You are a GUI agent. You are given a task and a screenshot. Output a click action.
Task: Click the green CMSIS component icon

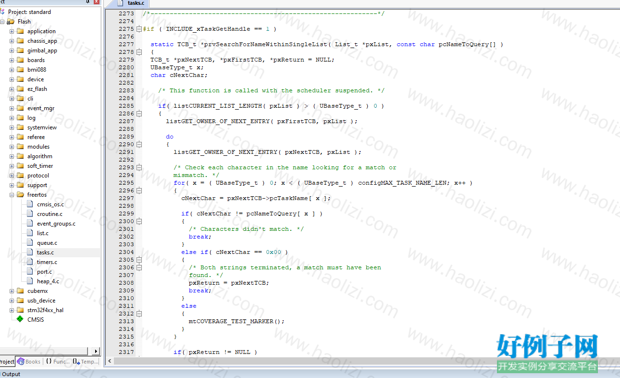(20, 319)
